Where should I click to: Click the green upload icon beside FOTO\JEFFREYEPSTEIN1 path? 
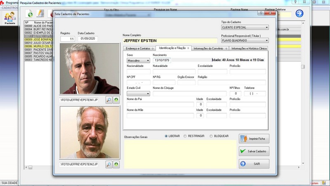(x=116, y=100)
